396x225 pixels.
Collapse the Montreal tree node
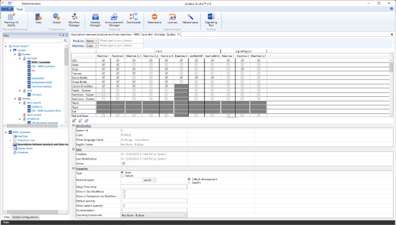[20, 58]
